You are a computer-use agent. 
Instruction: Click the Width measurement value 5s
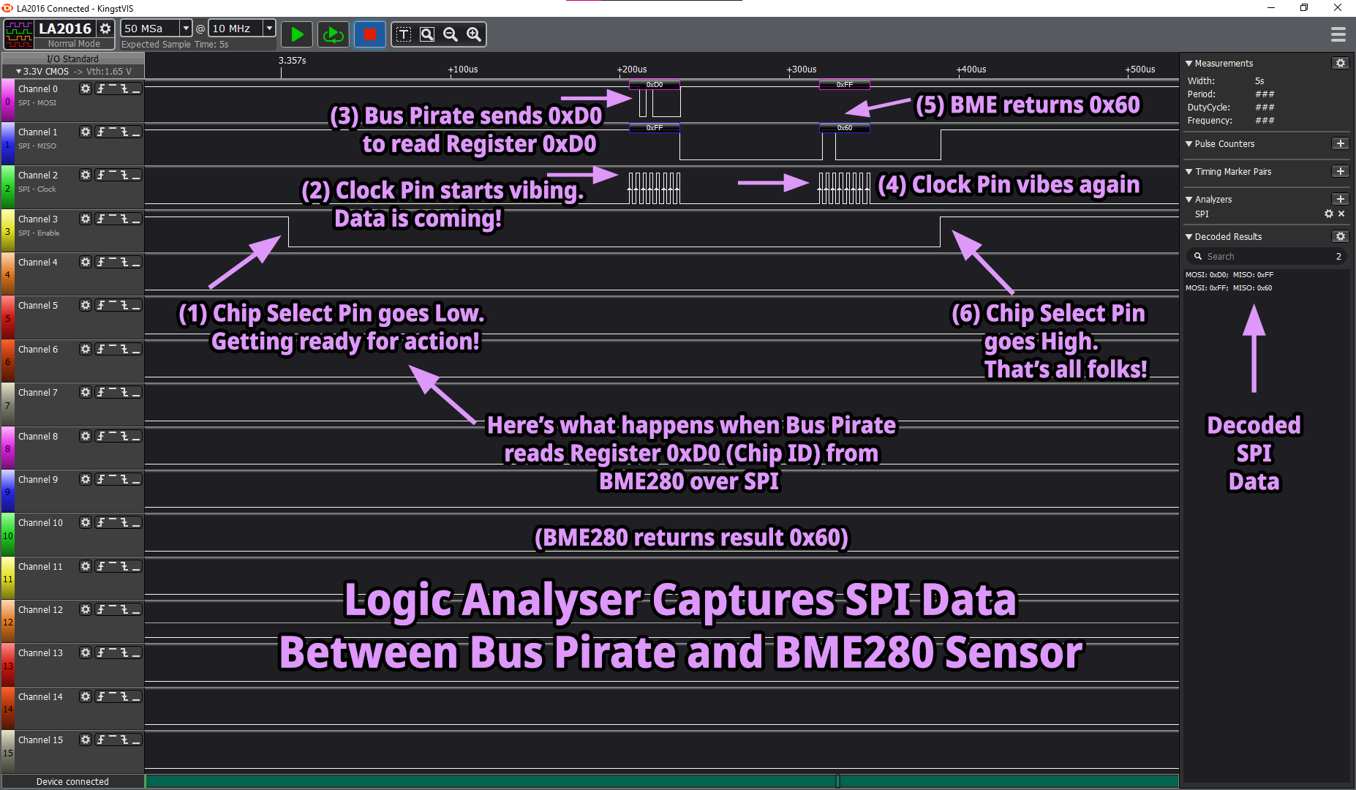click(1259, 81)
